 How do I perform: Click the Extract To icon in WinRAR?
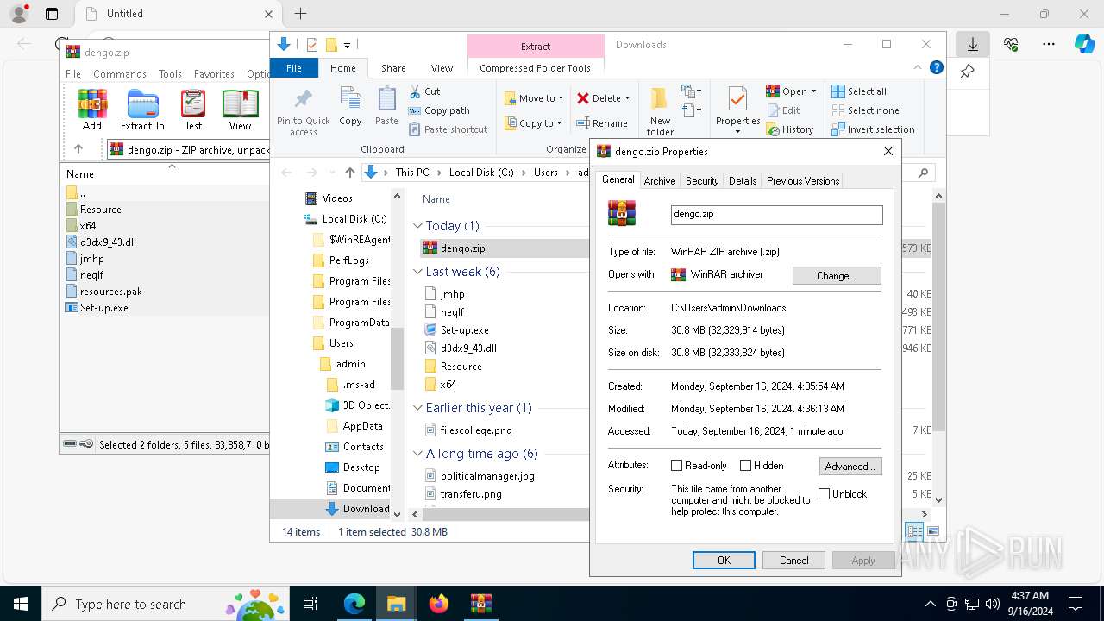pos(142,110)
